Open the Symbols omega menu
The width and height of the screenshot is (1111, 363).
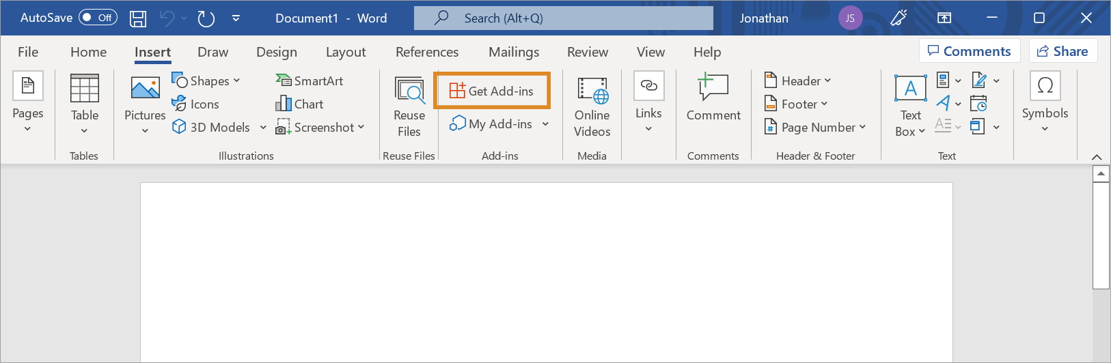(1045, 102)
